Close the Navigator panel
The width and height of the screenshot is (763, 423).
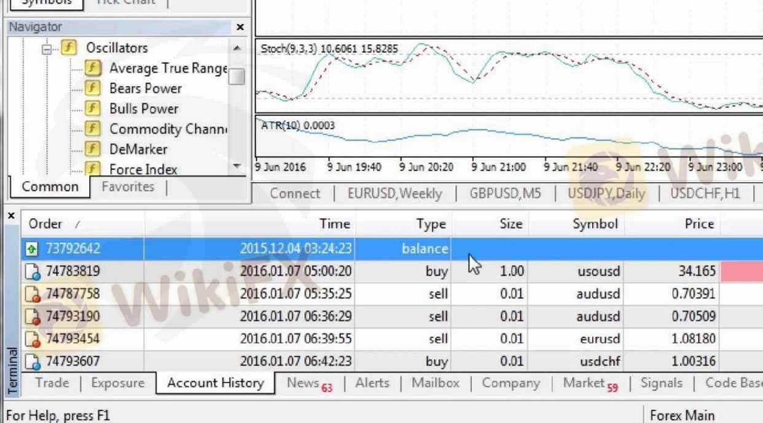tap(240, 27)
